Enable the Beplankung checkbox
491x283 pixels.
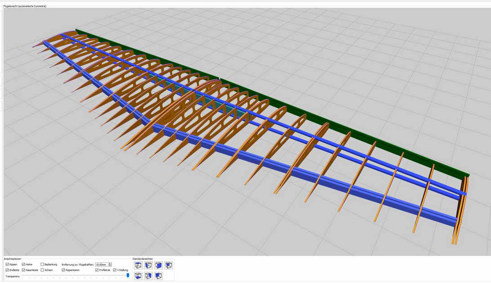click(x=42, y=265)
